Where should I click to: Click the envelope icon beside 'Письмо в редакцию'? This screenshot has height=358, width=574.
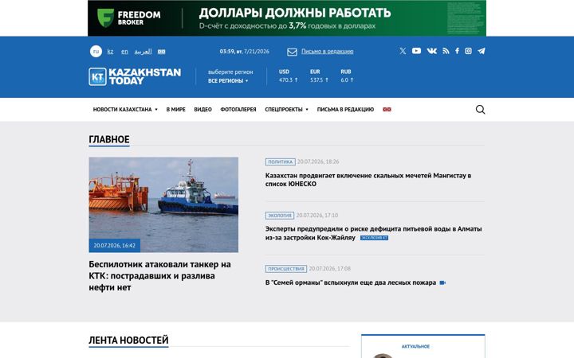click(x=292, y=52)
